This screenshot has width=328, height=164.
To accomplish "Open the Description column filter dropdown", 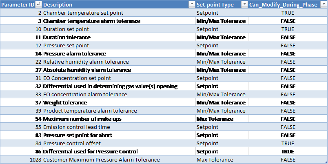I will [x=192, y=4].
